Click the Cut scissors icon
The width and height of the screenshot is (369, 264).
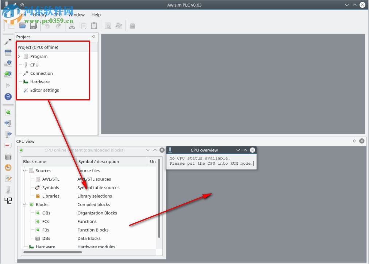click(x=72, y=26)
